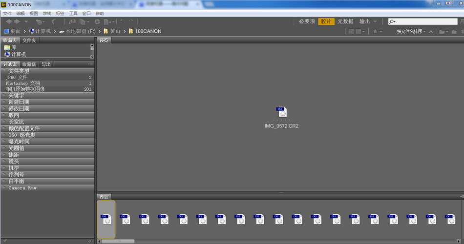
Task: Switch to the 导出 tab
Action: pyautogui.click(x=46, y=64)
